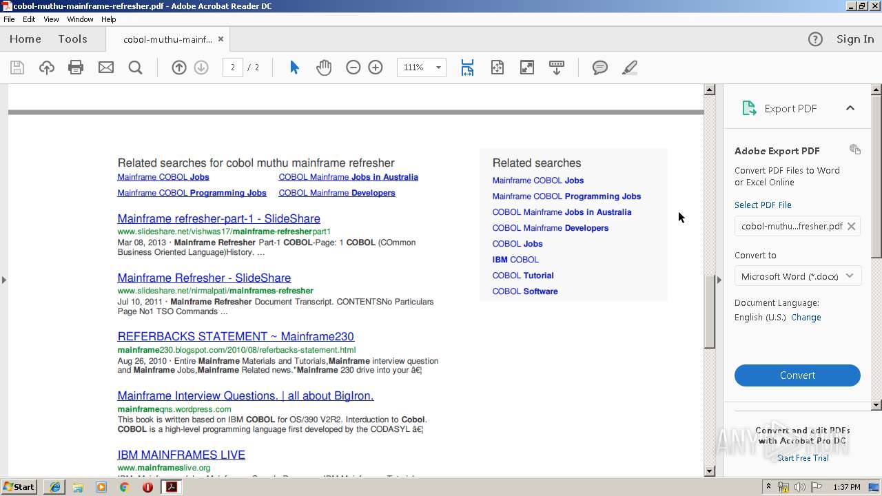This screenshot has height=496, width=882.
Task: Open Mainframe refresher-part-1 - SlideShare link
Action: pos(218,219)
